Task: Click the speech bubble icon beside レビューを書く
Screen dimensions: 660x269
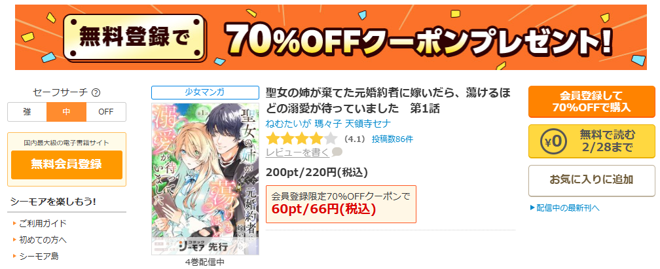Action: click(337, 152)
